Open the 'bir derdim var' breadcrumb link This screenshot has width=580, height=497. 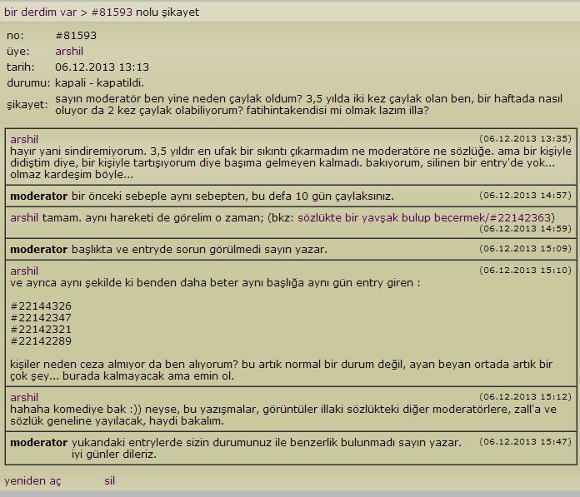point(40,12)
